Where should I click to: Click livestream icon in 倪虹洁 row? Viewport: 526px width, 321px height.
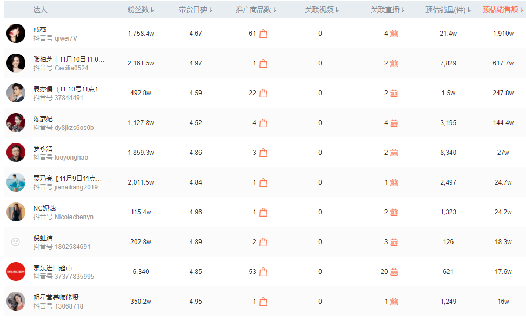pyautogui.click(x=394, y=242)
